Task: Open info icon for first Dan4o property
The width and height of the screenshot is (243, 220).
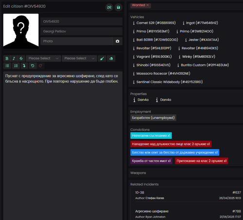Action: (134, 100)
